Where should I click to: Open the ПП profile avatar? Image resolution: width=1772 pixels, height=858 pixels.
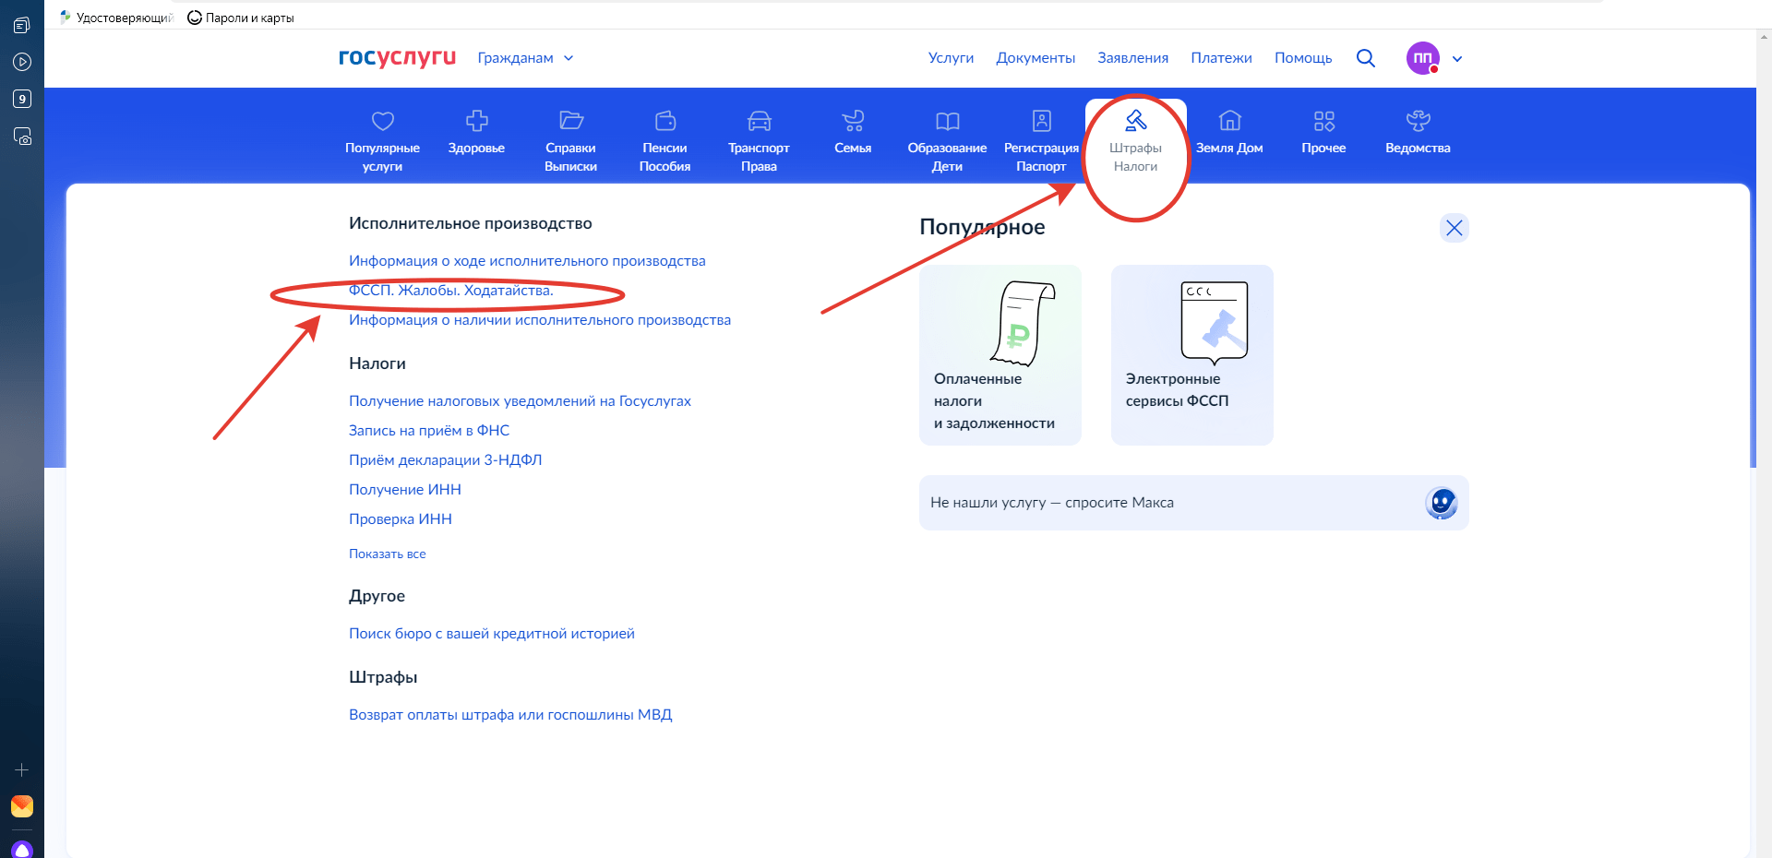tap(1423, 58)
